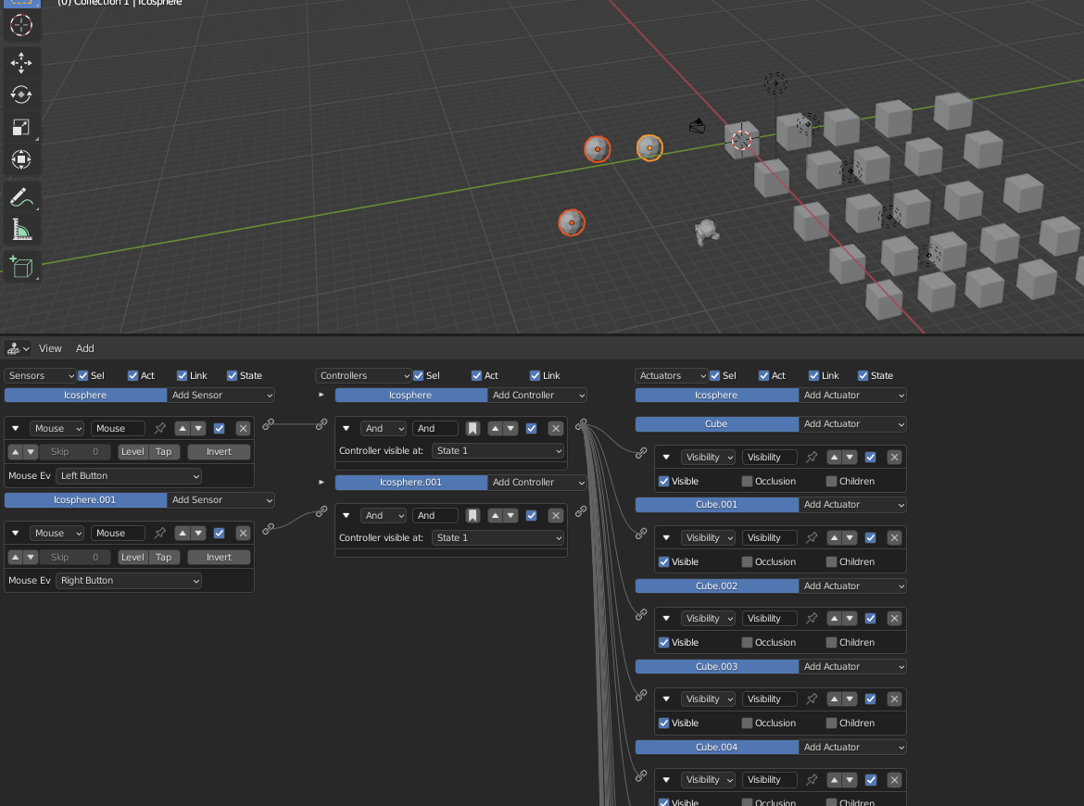Select the Move tool in the toolbar

tap(22, 63)
